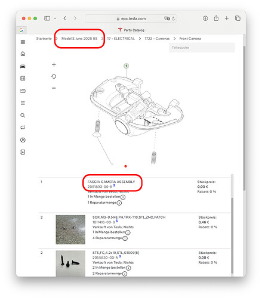Open the catalog table icon in sidebar
This screenshot has width=262, height=298.
point(23,78)
